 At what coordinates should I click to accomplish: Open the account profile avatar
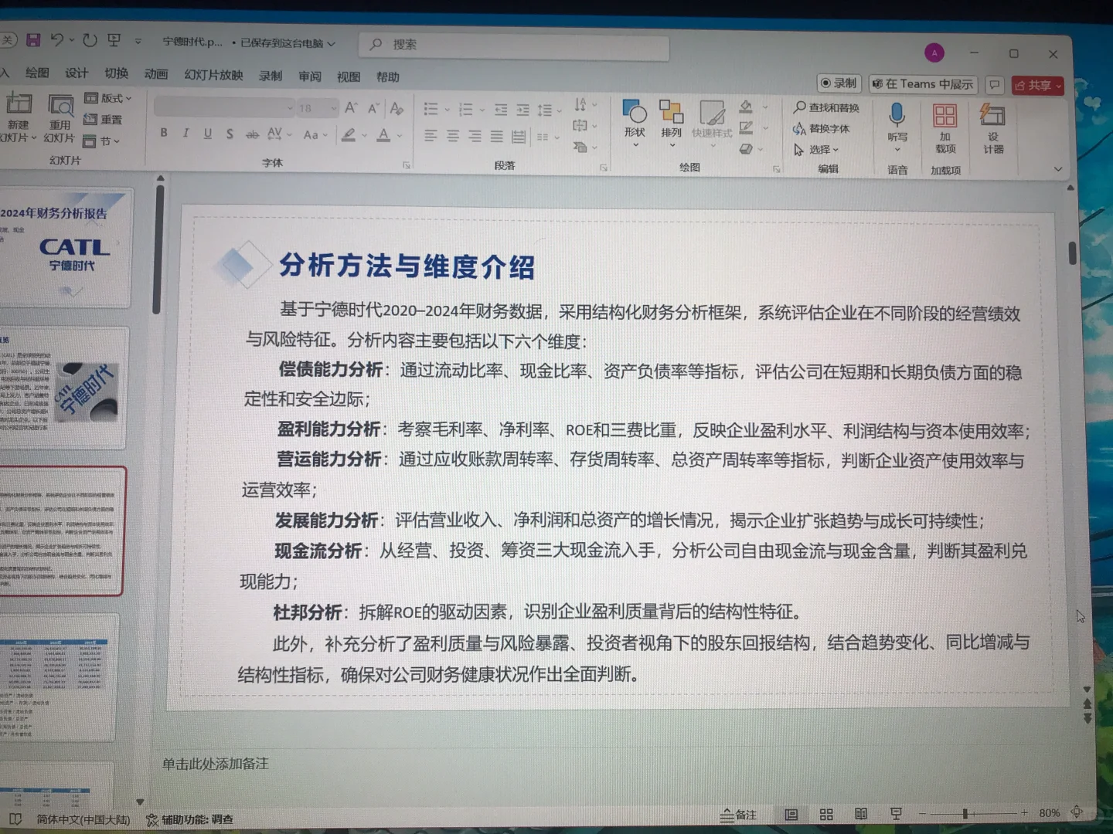click(x=934, y=53)
